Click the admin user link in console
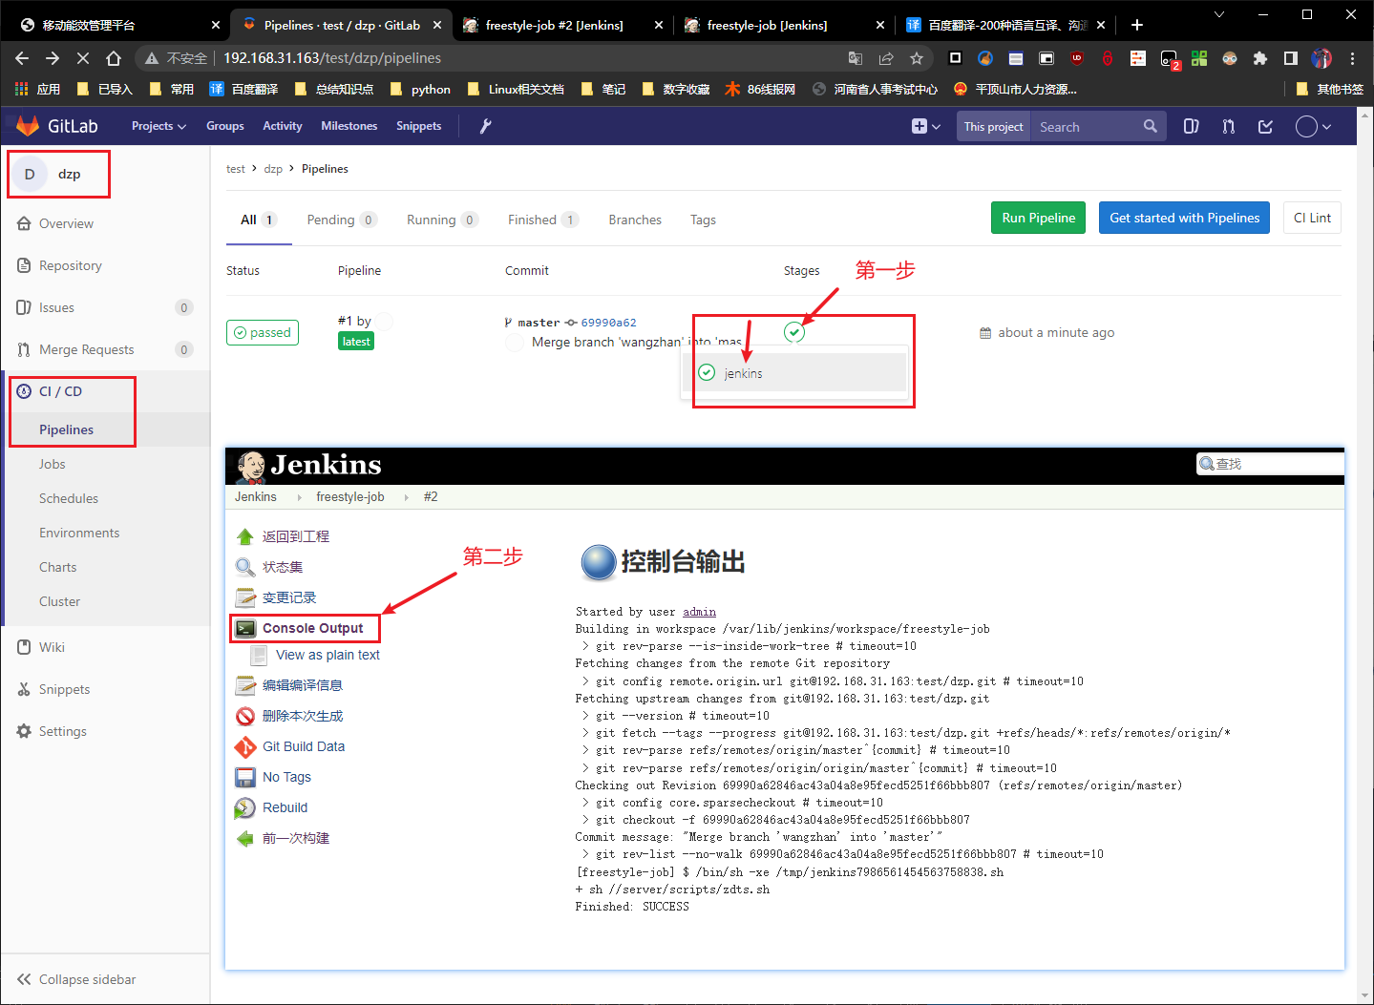This screenshot has height=1005, width=1374. point(699,612)
